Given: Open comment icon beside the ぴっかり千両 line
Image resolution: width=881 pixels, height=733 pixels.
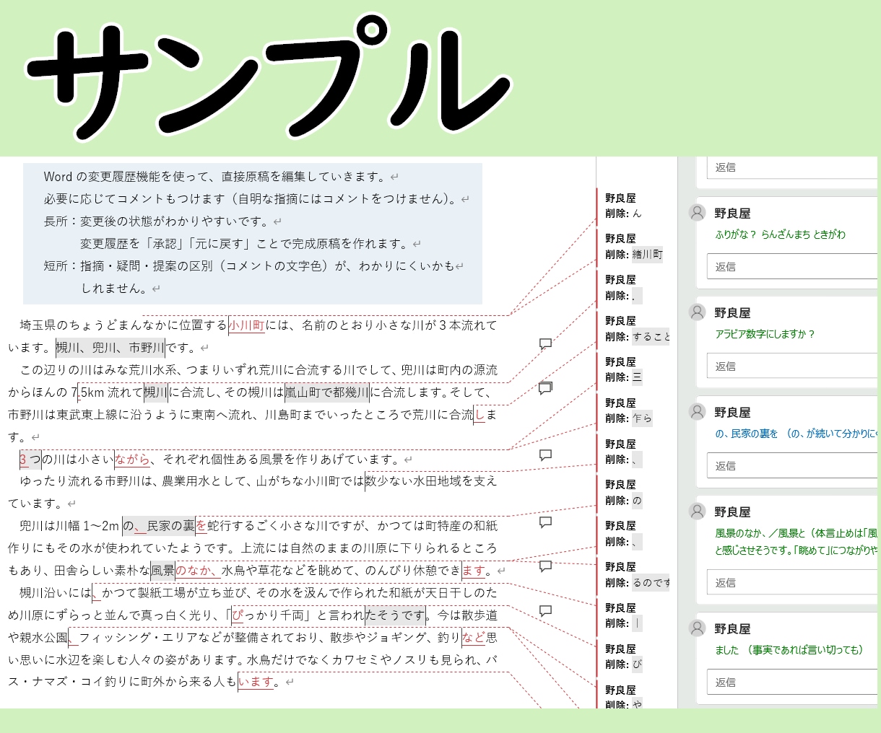Looking at the screenshot, I should point(546,611).
